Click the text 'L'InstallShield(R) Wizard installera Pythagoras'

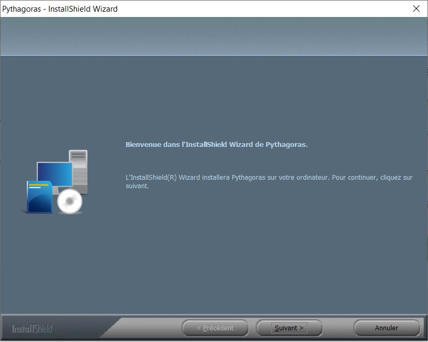point(196,178)
